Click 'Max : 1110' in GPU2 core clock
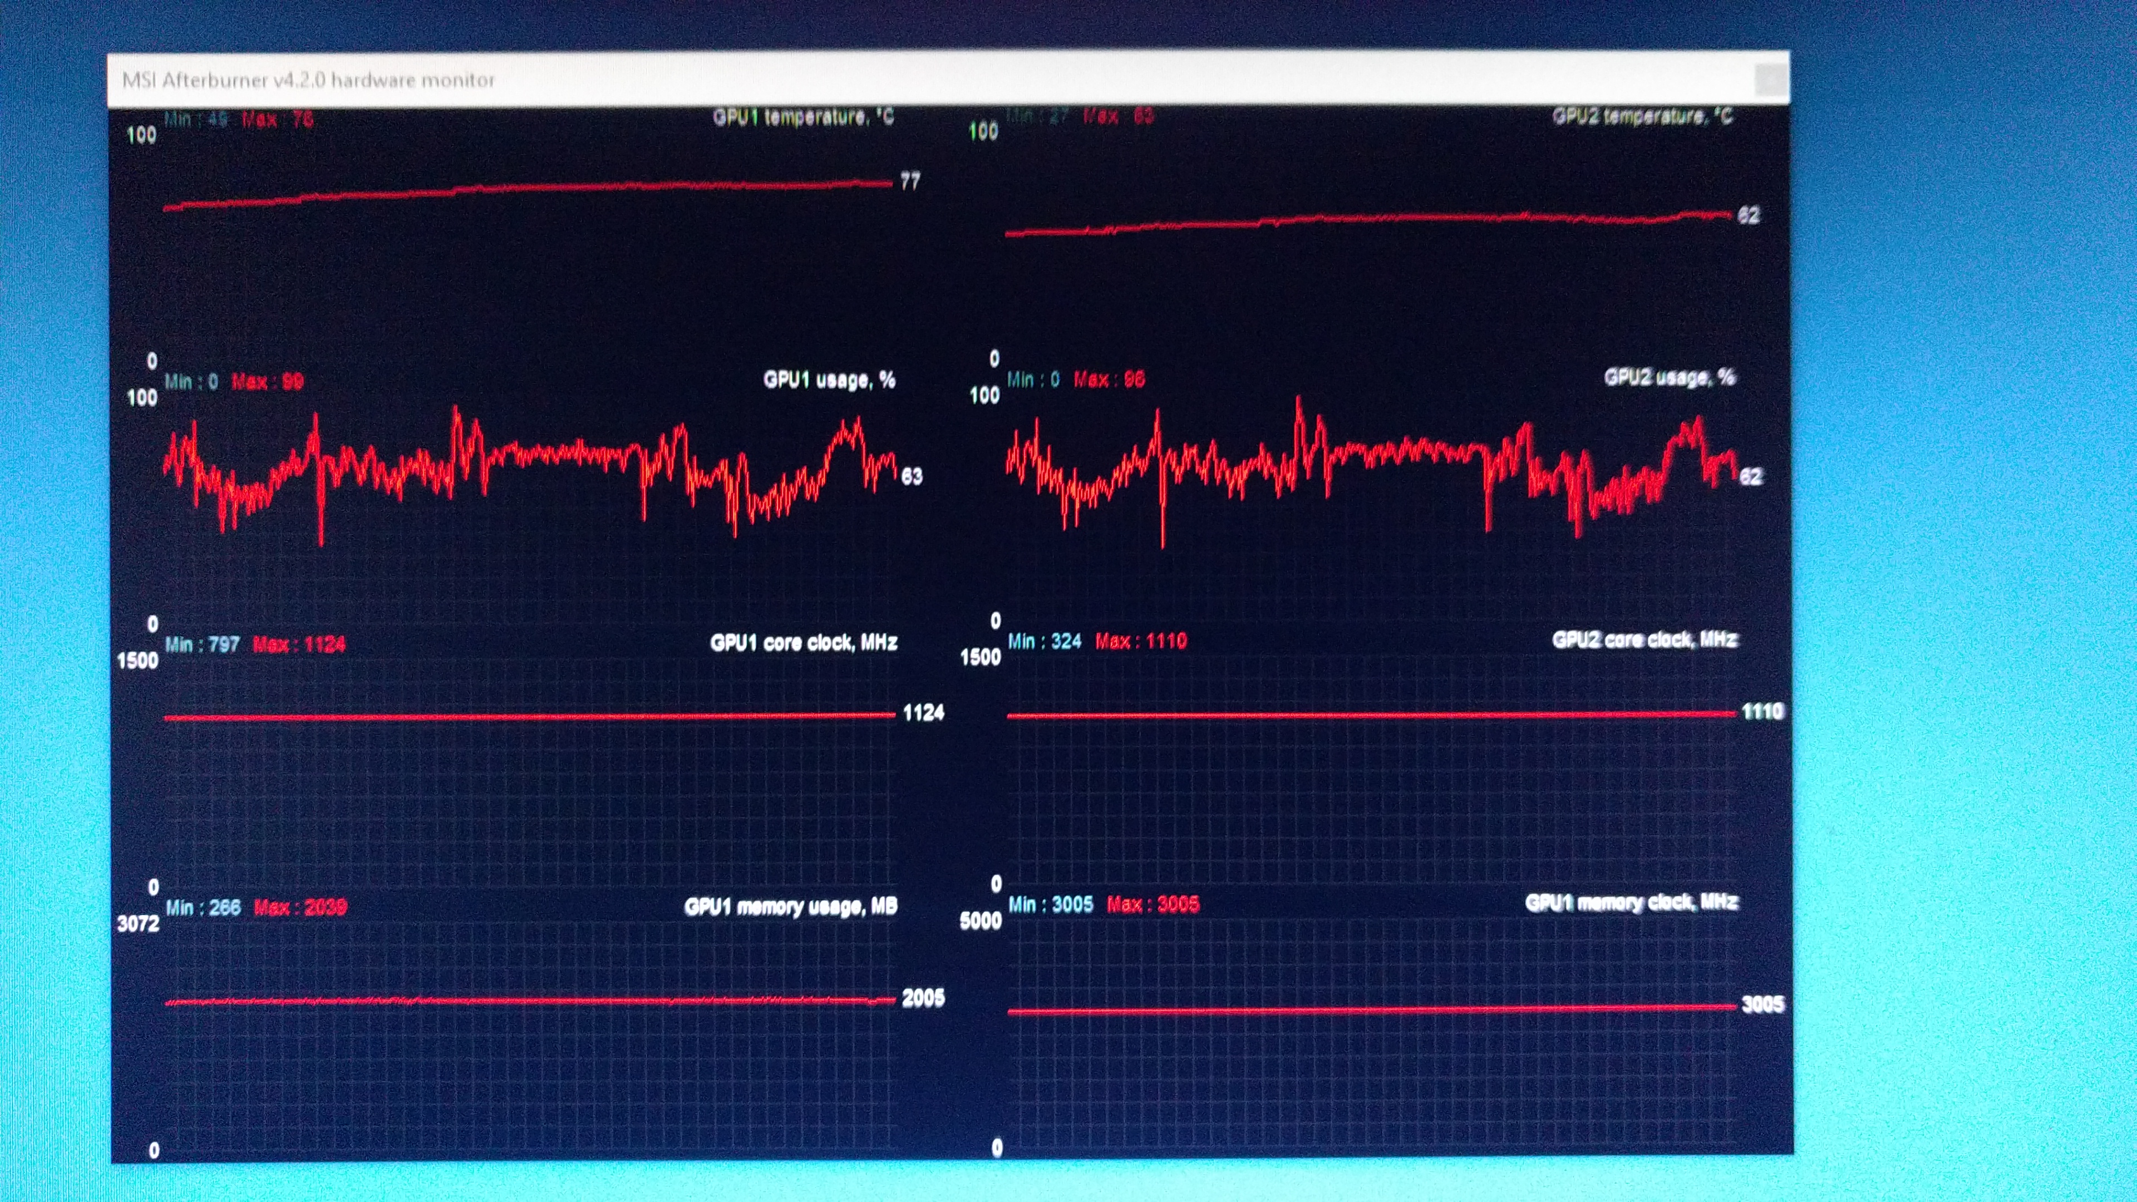The height and width of the screenshot is (1202, 2137). [1141, 641]
